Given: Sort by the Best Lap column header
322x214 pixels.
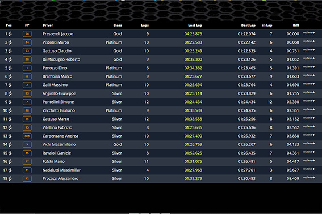Looking at the screenshot, I should pyautogui.click(x=248, y=25).
